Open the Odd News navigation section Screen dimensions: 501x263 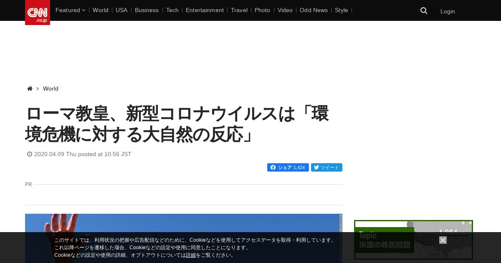[314, 10]
